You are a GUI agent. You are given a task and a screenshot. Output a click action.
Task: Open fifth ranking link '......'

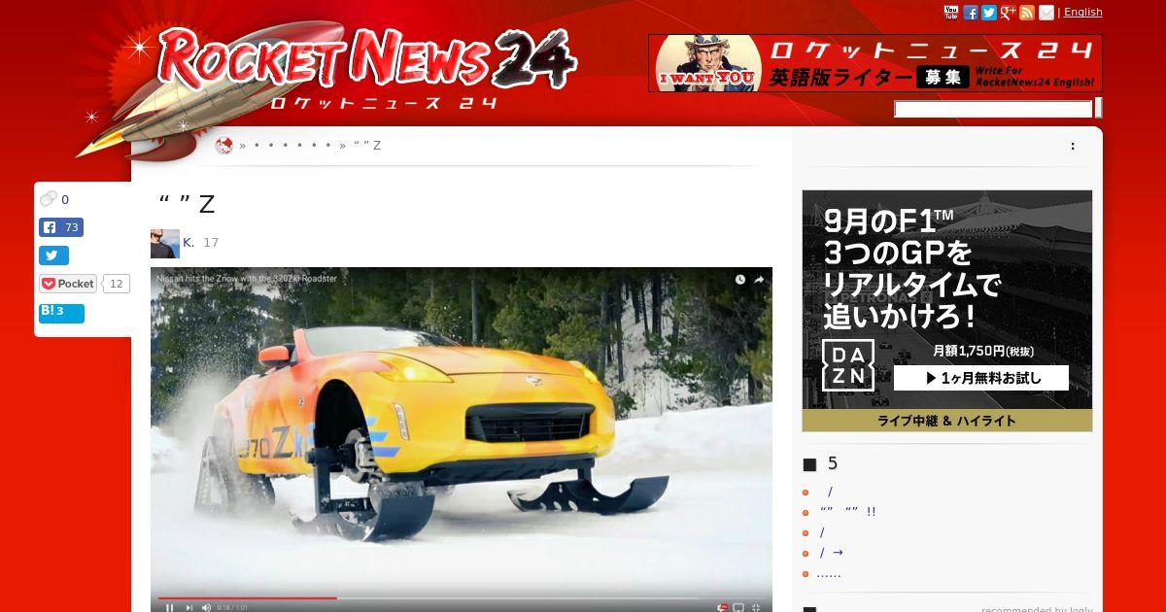[829, 573]
